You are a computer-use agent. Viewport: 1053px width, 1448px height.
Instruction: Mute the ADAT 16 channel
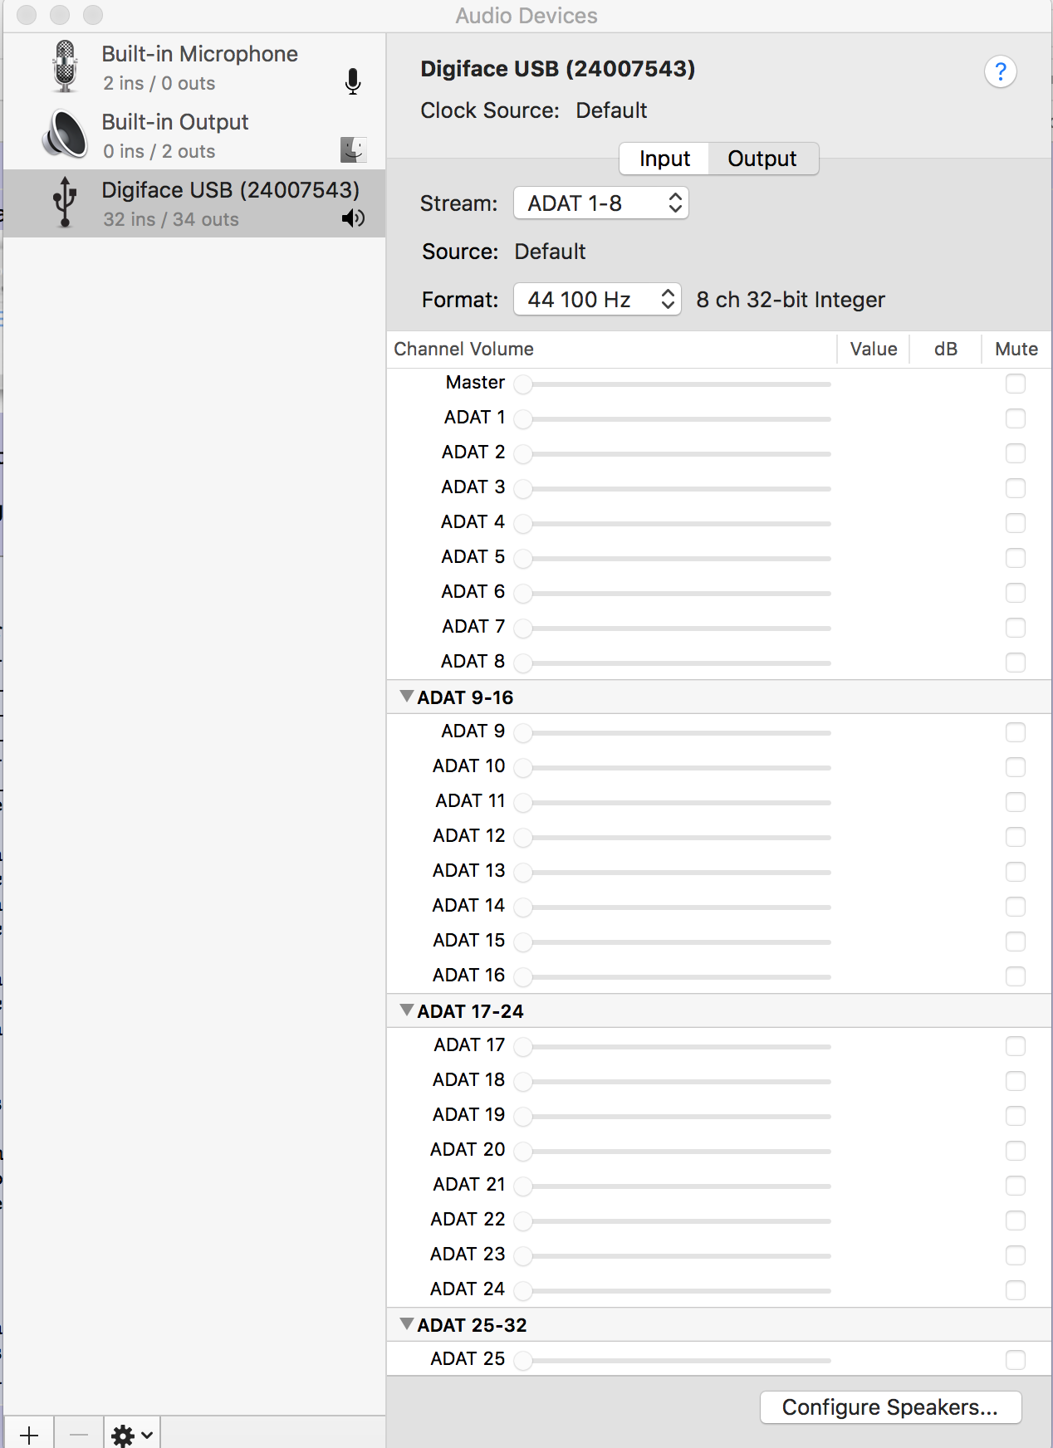point(1015,976)
